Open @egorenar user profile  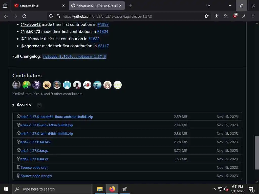(31, 46)
